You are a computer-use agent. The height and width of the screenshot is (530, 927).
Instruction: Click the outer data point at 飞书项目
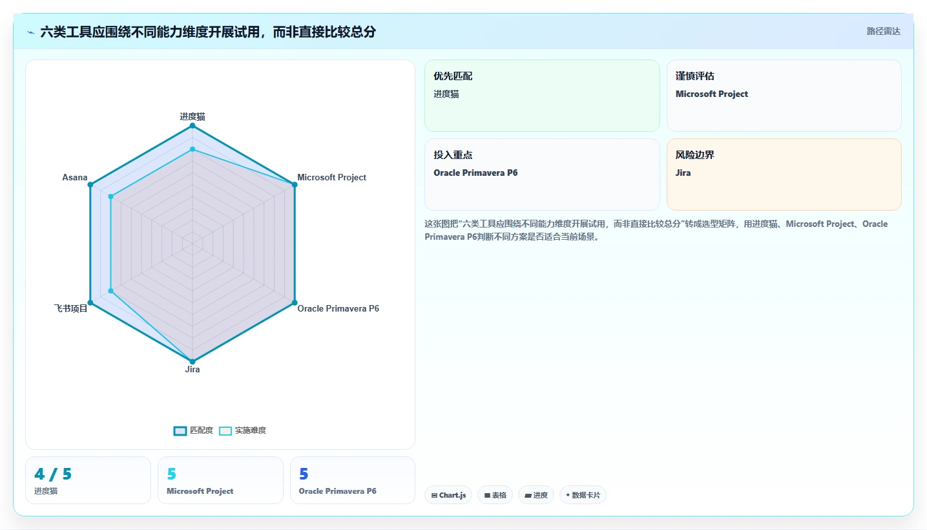coord(90,302)
